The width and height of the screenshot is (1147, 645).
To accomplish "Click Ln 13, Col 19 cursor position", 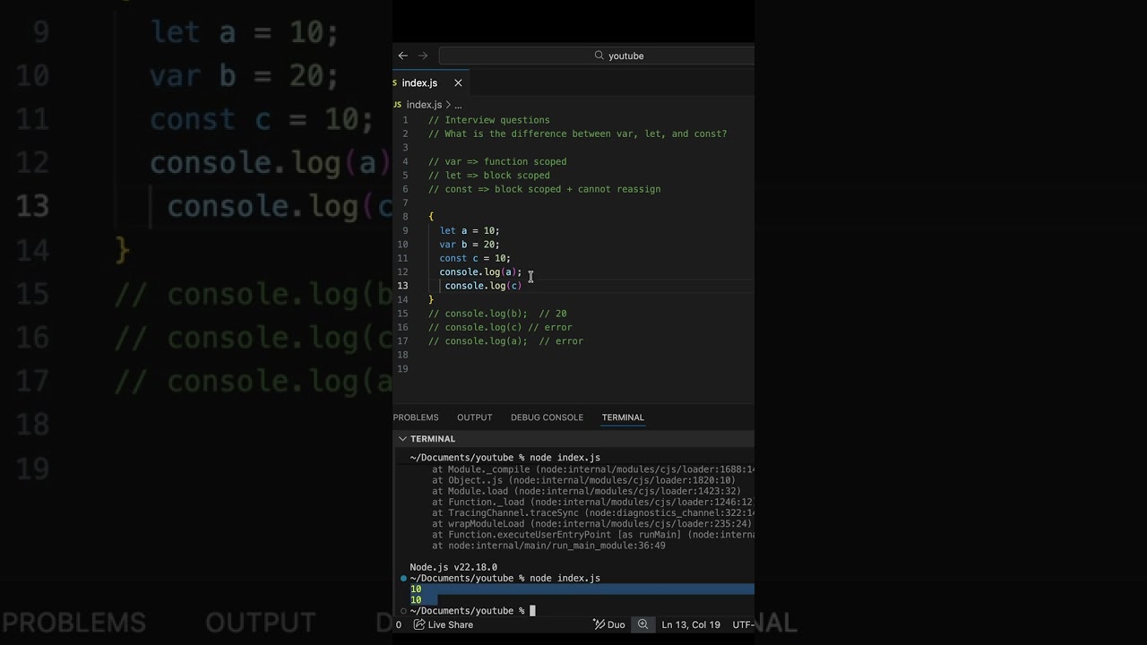I will click(691, 624).
